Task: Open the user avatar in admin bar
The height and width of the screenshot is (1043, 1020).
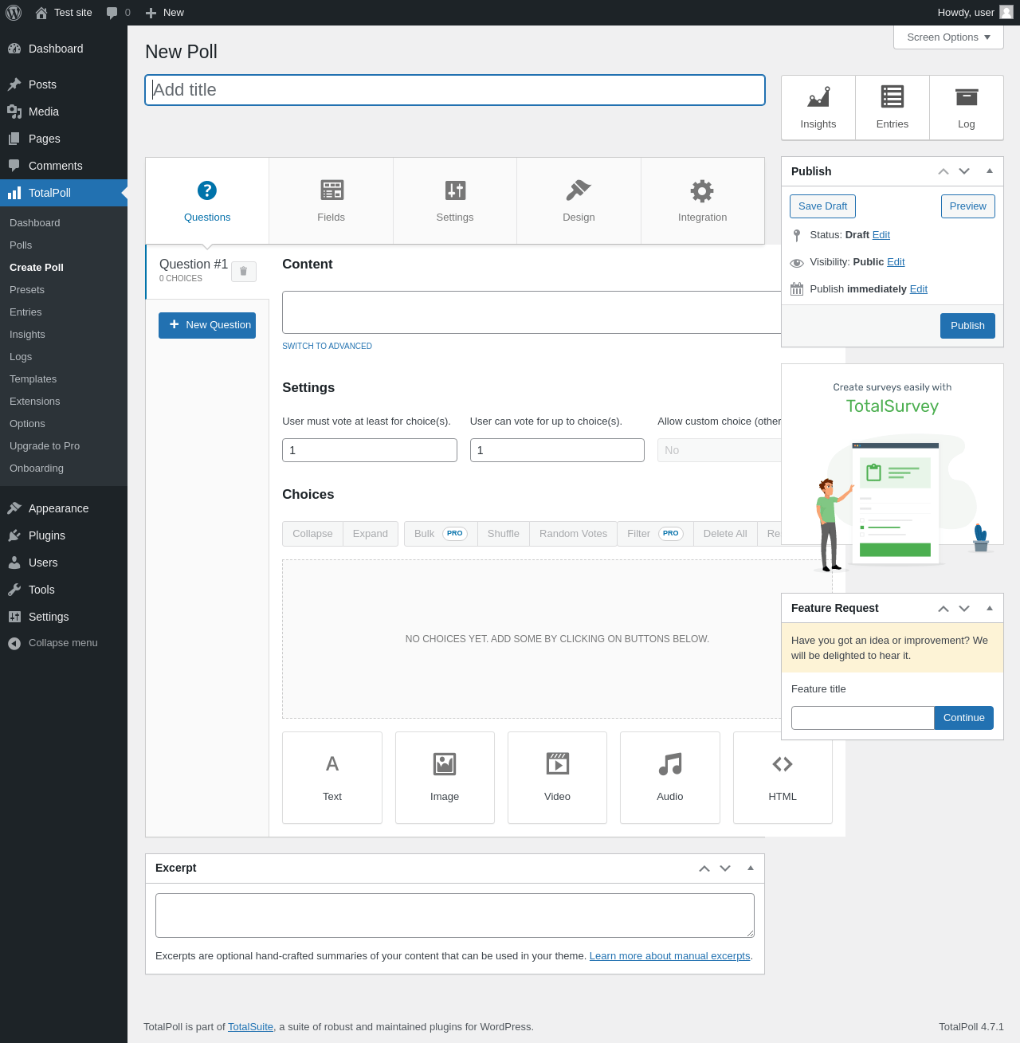Action: (x=1006, y=12)
